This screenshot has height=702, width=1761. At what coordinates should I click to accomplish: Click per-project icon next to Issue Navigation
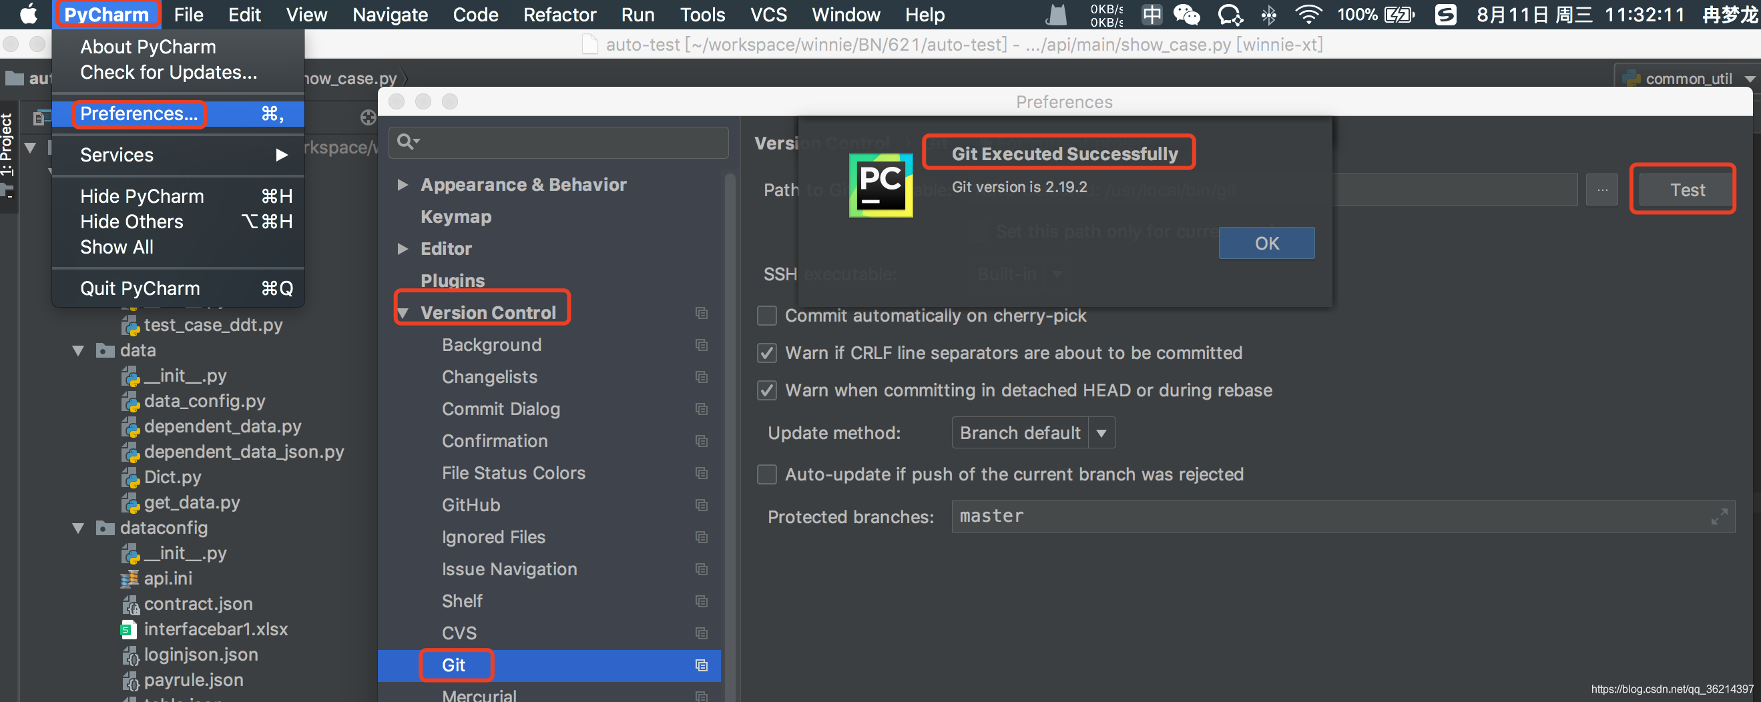point(702,569)
